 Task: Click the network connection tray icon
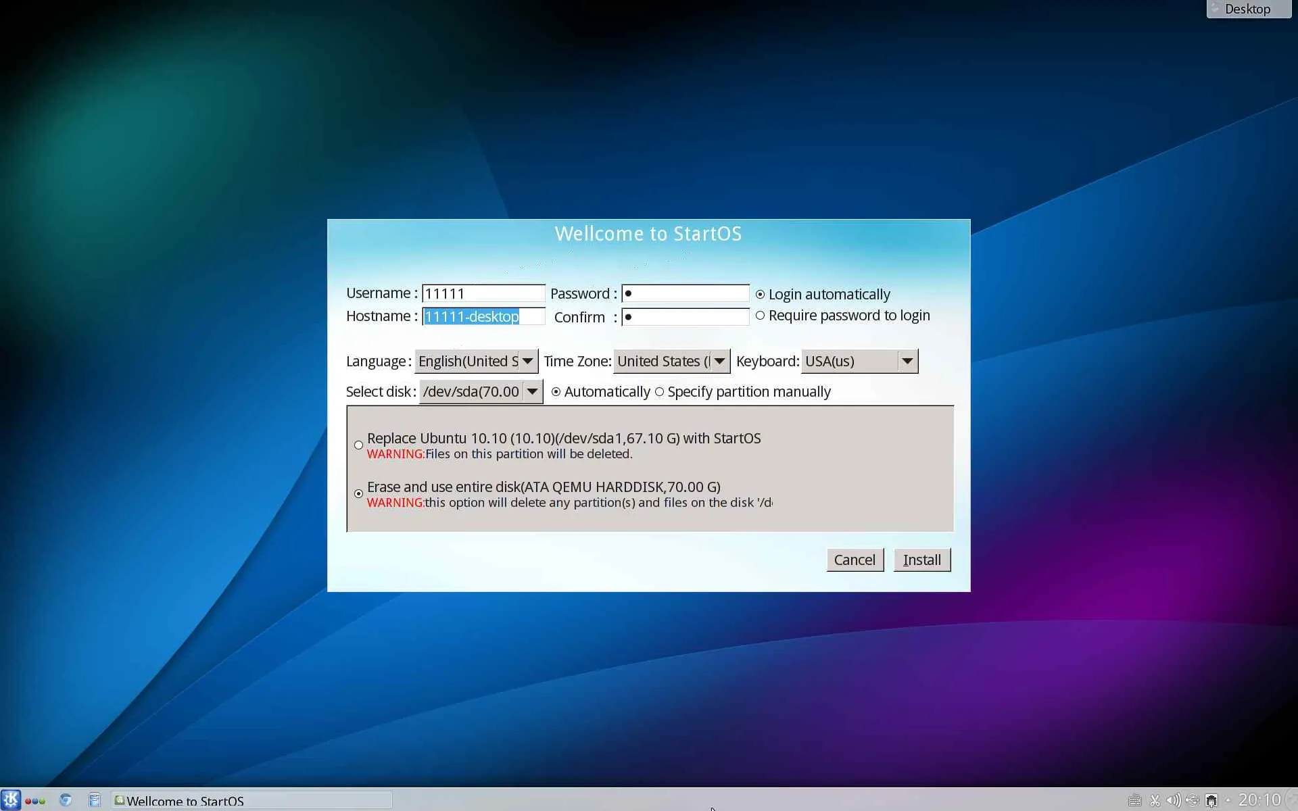(1211, 801)
